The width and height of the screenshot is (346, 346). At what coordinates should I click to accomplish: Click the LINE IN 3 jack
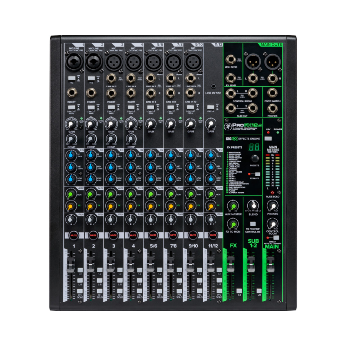click(111, 78)
